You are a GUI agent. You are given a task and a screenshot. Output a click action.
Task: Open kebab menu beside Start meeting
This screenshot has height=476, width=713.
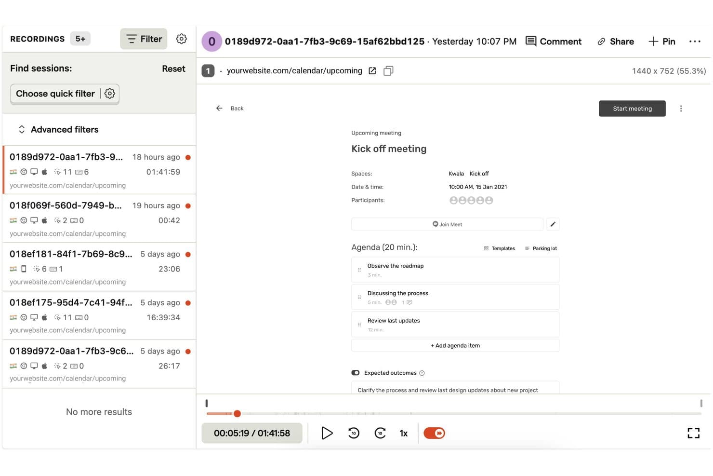point(681,109)
